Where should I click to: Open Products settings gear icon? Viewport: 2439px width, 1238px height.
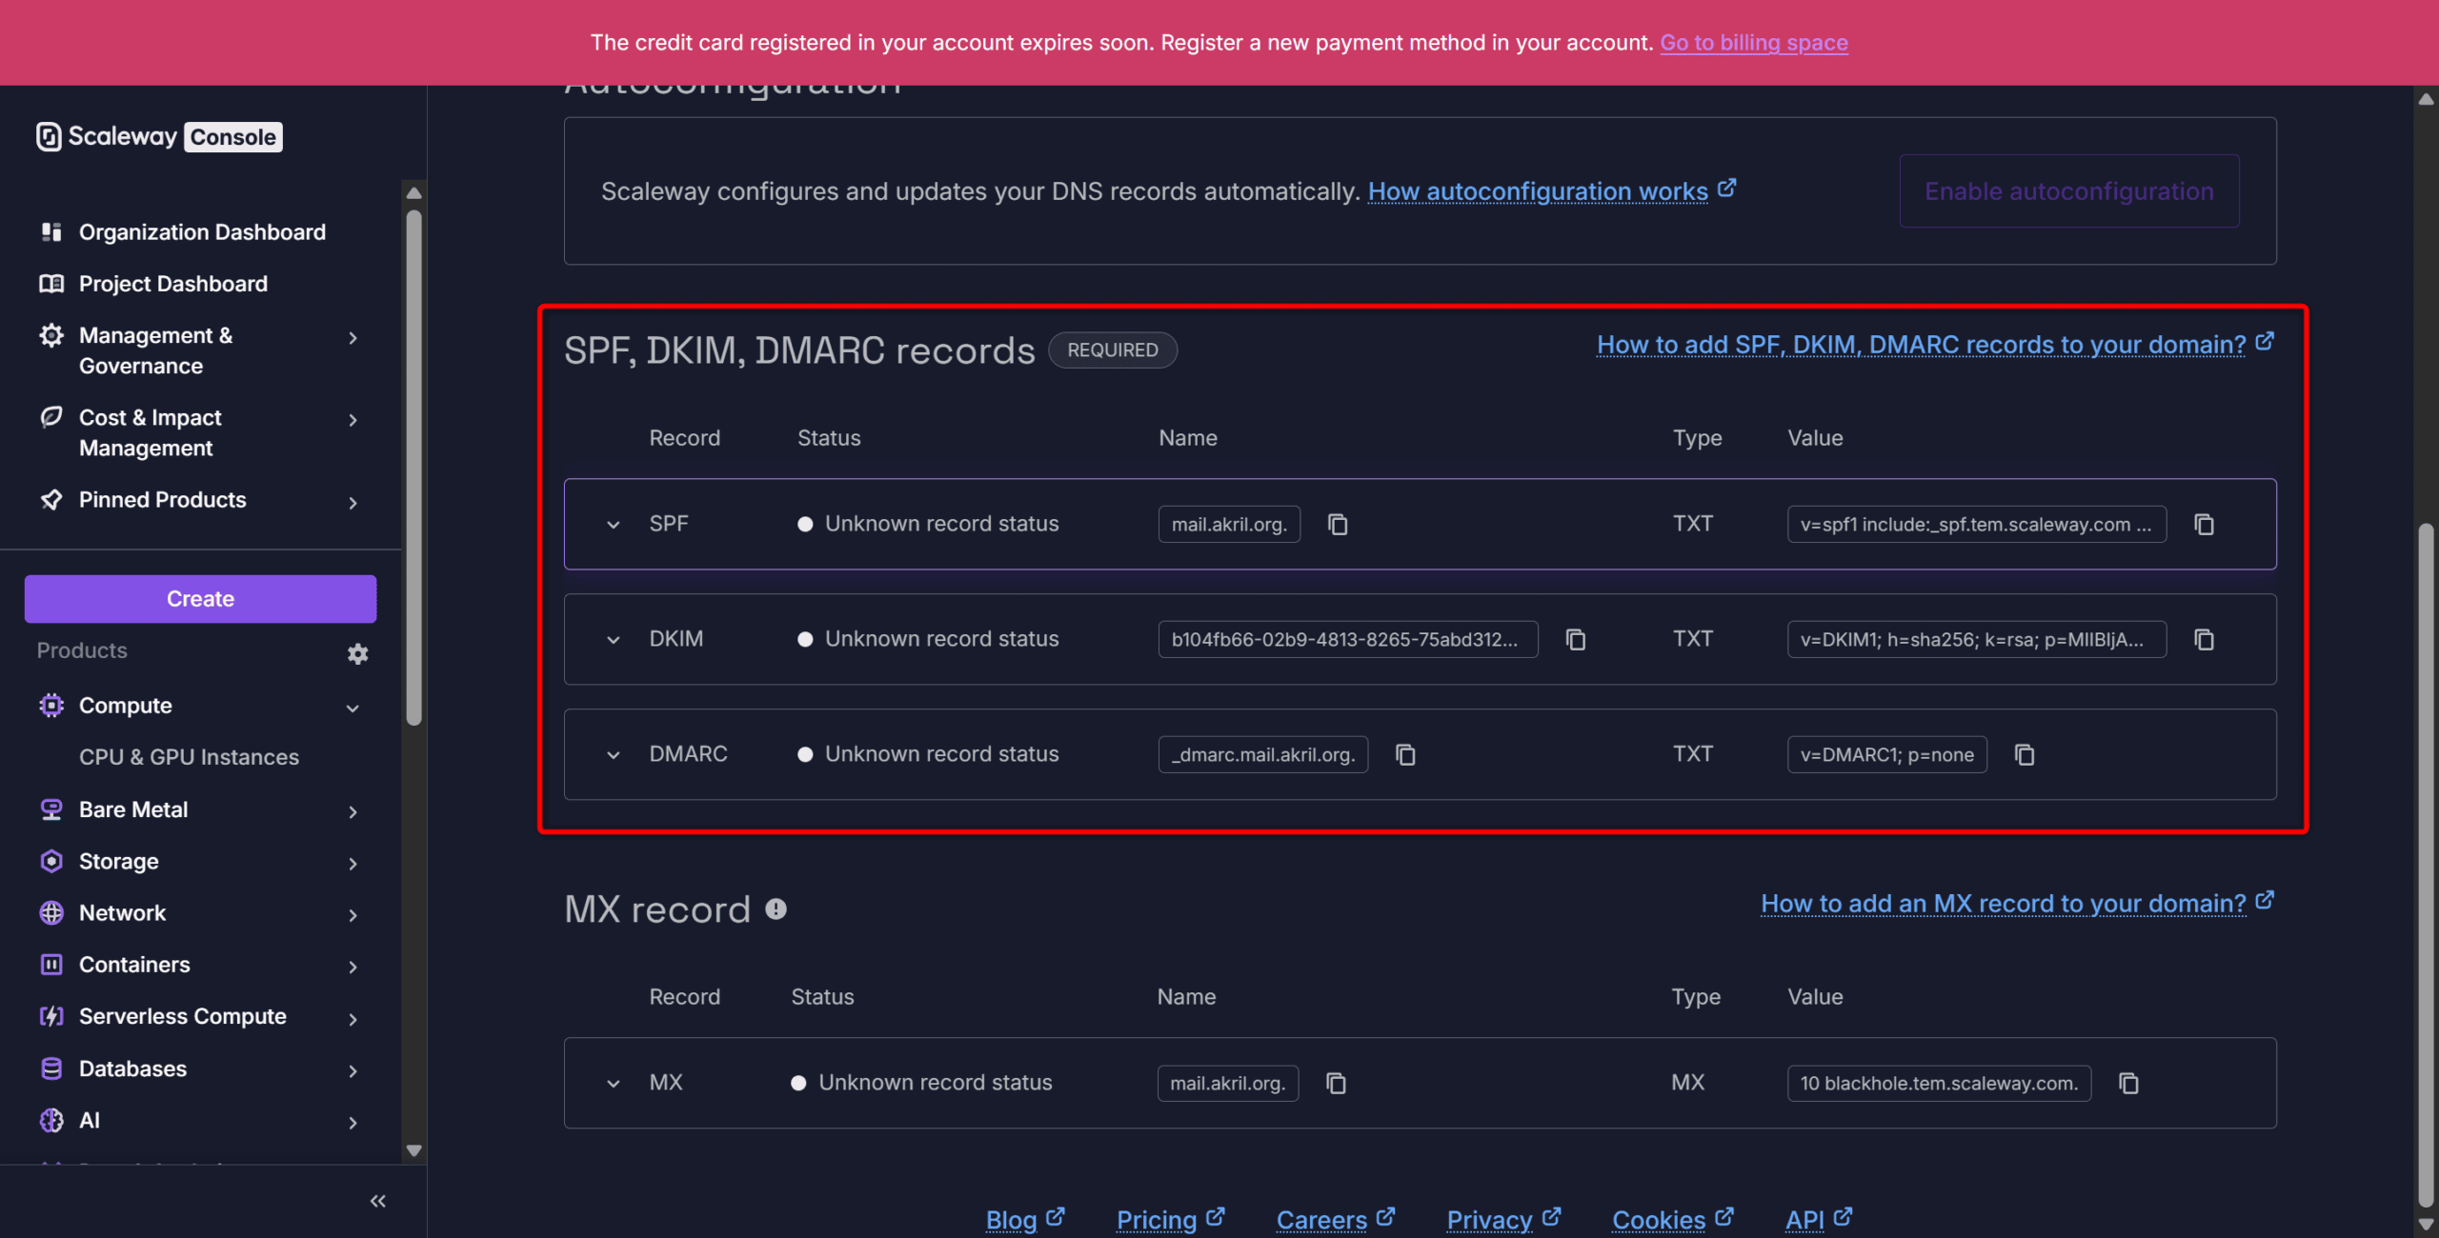pyautogui.click(x=357, y=654)
